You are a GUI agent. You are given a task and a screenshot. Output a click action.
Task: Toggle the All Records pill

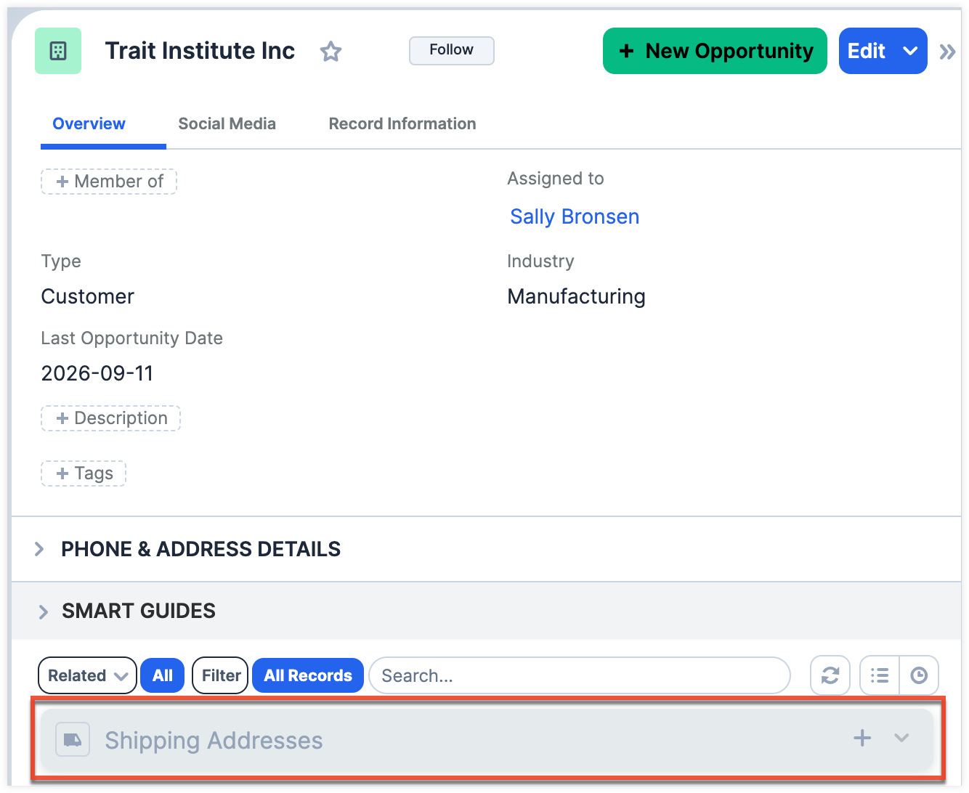pyautogui.click(x=308, y=675)
